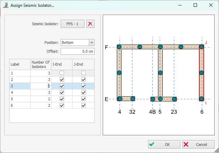Click the Offset input field

[x=77, y=51]
